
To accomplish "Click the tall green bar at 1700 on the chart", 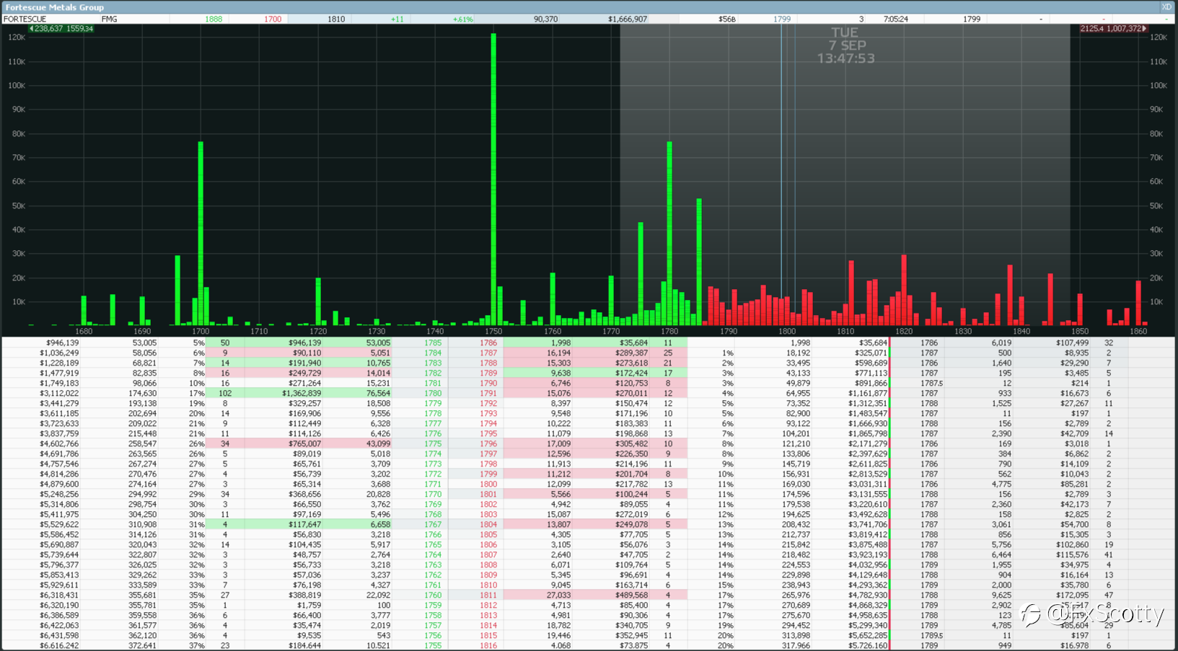I will click(201, 234).
